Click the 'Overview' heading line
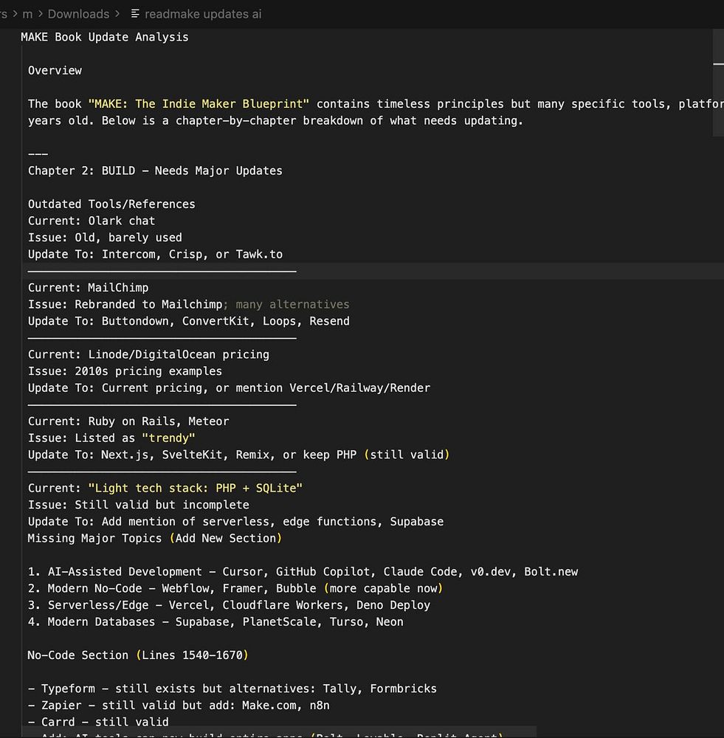Viewport: 724px width, 738px height. click(55, 71)
